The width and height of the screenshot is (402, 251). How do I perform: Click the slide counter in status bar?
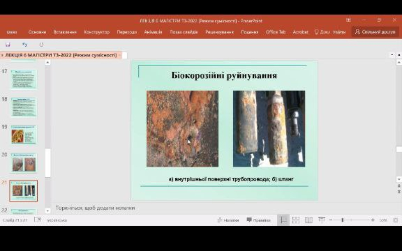(15, 220)
